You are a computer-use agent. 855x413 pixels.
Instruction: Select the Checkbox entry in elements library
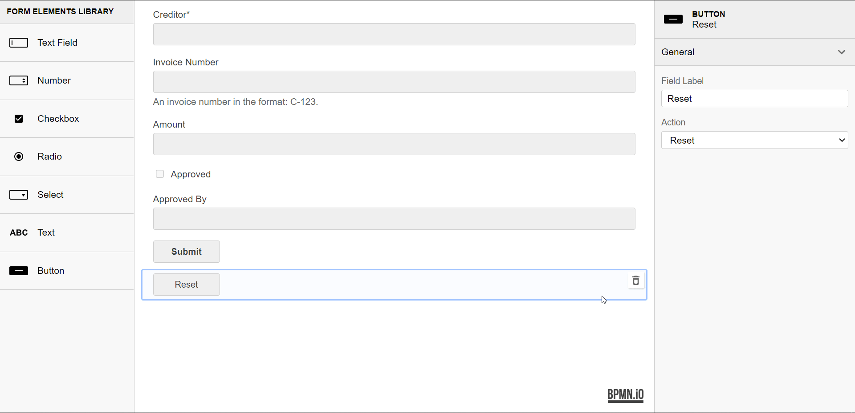click(x=58, y=118)
